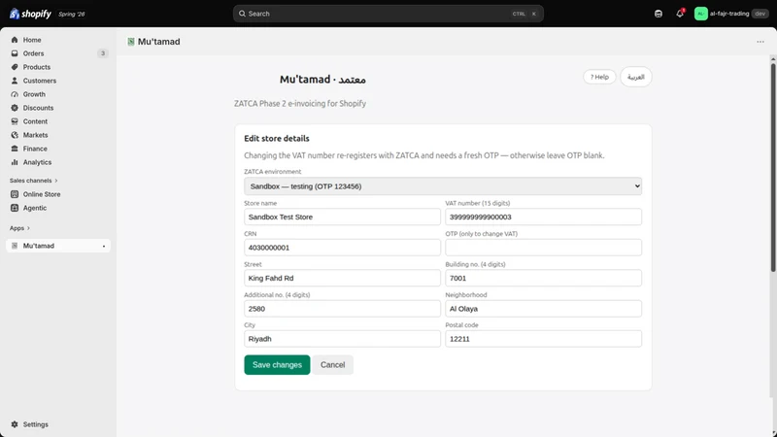This screenshot has width=777, height=437.
Task: Click the Cancel button
Action: pos(332,365)
